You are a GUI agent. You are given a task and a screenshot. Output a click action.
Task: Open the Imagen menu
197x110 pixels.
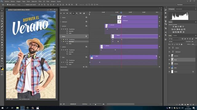[18, 1]
